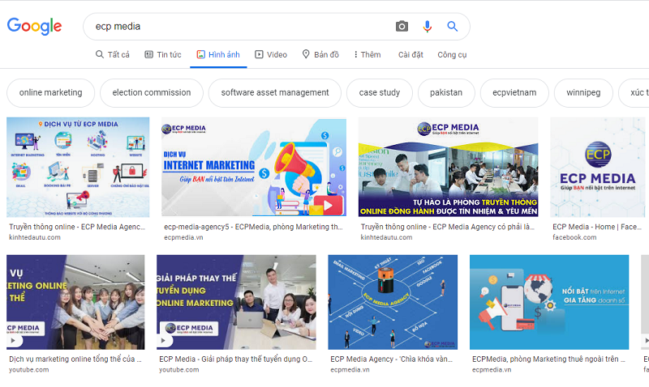Click the search by image camera icon
Screen dimensions: 649x387
tap(402, 27)
